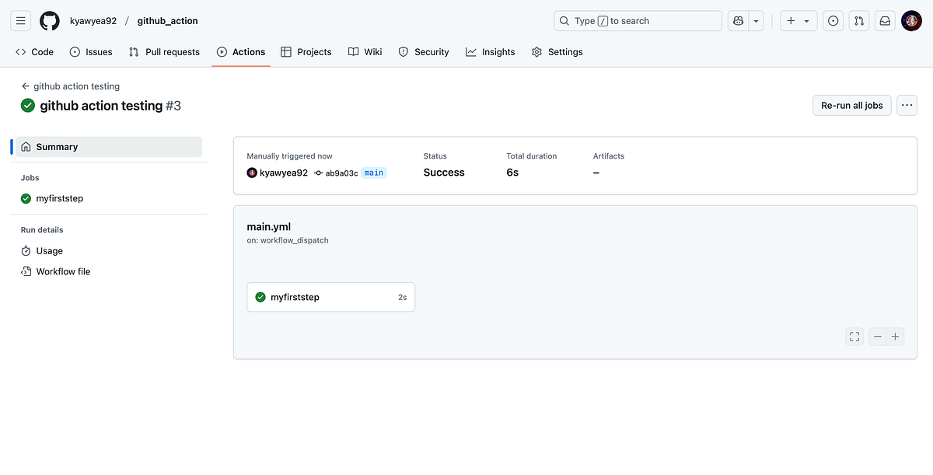Click the GitHub logo in the header
This screenshot has height=475, width=933.
(49, 20)
